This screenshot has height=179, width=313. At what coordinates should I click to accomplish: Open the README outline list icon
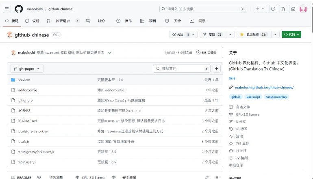point(216,177)
